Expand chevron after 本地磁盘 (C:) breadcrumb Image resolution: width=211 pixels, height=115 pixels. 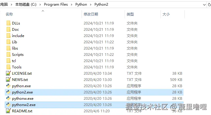40,5
